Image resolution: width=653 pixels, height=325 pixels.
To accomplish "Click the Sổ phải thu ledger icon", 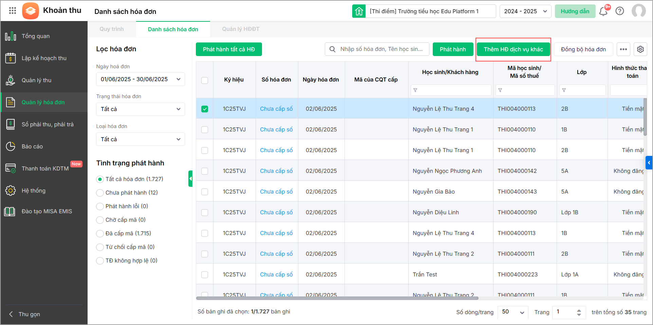I will pos(11,124).
